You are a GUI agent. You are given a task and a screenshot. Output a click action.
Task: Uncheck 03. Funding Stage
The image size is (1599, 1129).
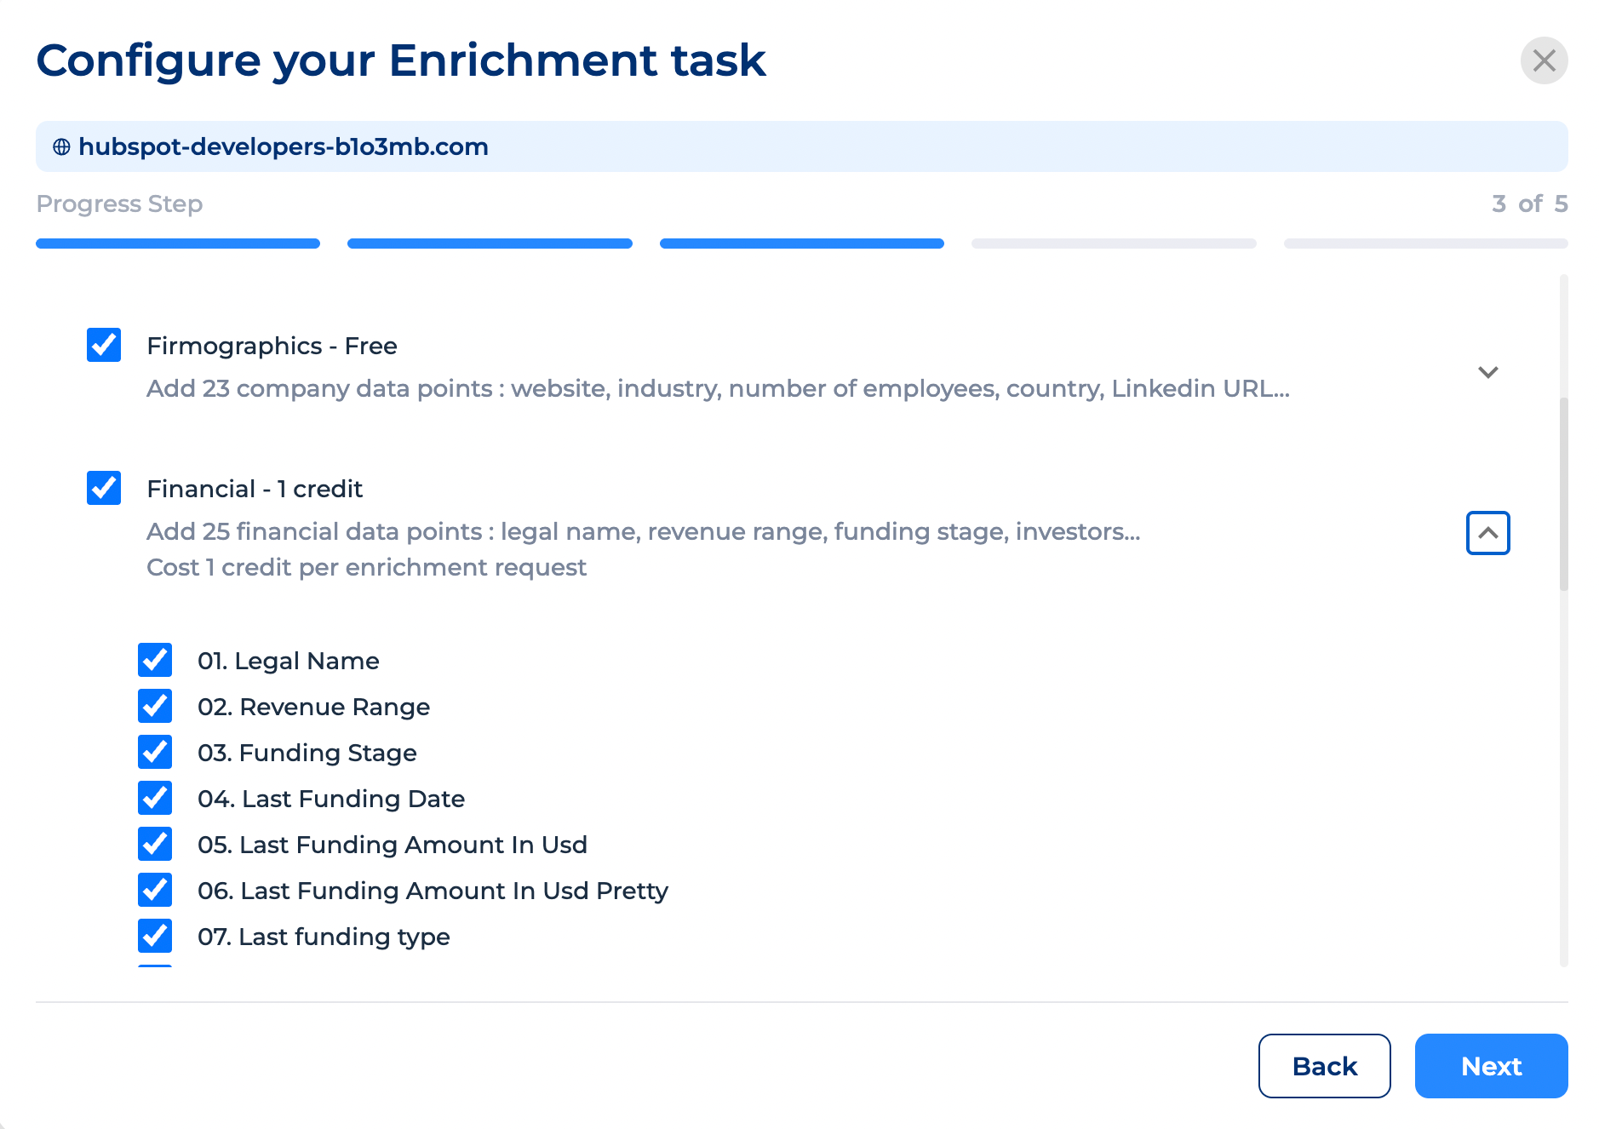(x=154, y=752)
